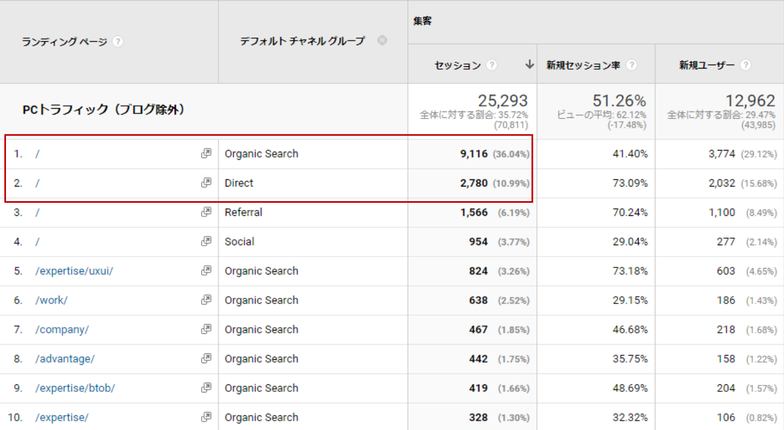
Task: Open the /expertise/uxui/ landing page link
Action: click(x=74, y=271)
